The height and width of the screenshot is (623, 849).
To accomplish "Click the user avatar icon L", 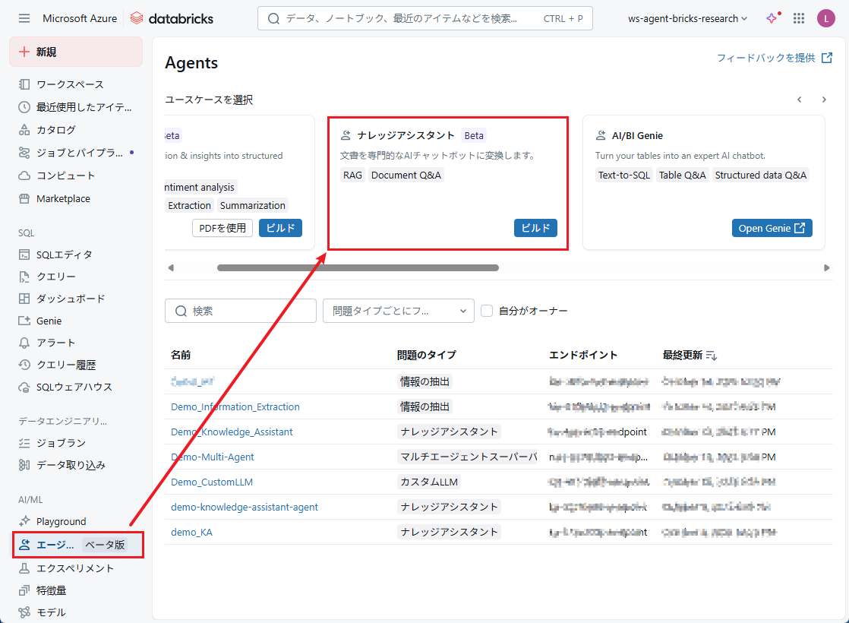I will (825, 18).
